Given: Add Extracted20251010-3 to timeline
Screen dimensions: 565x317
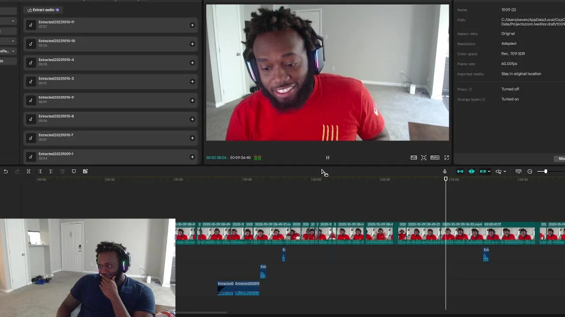Looking at the screenshot, I should (x=192, y=81).
